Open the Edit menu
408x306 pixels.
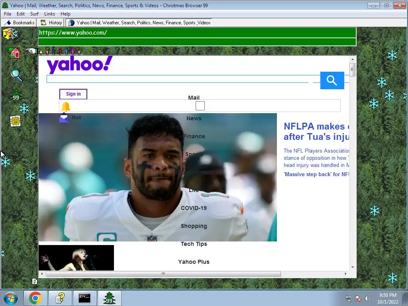pyautogui.click(x=21, y=14)
